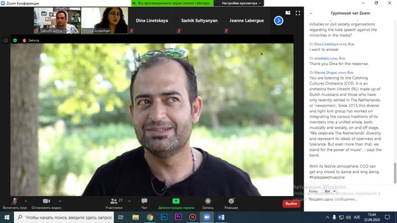Open Windows notification center icon
Image resolution: width=397 pixels, height=223 pixels.
point(387,217)
